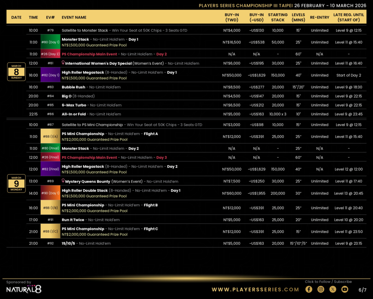Click the Instagram icon in footer

click(321, 290)
